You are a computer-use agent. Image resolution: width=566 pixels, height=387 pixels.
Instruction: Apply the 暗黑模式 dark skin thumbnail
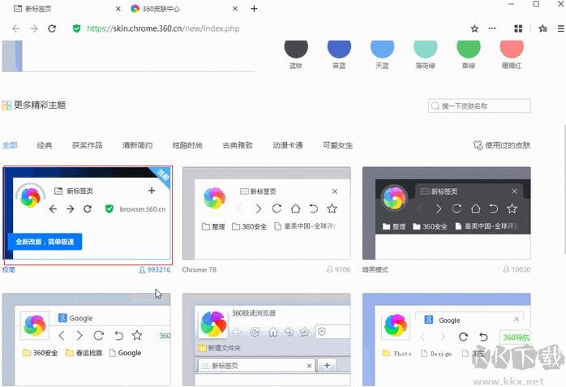(x=447, y=213)
